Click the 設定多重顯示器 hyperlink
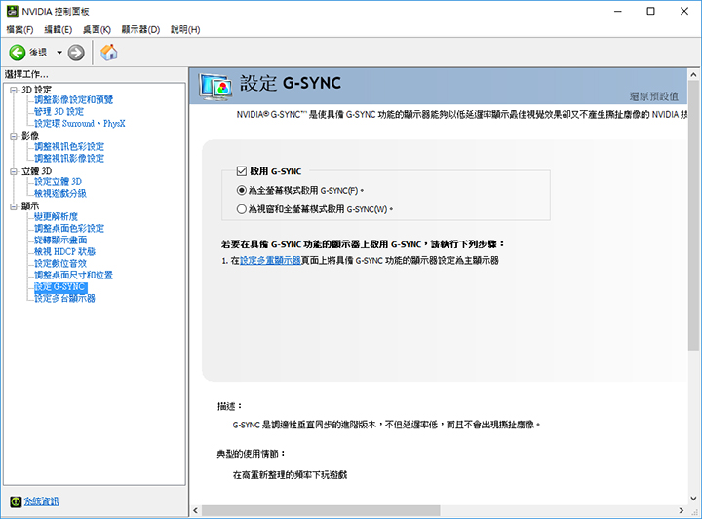 [270, 261]
